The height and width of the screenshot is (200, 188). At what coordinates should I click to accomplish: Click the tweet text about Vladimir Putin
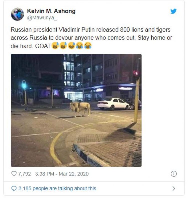coord(91,38)
